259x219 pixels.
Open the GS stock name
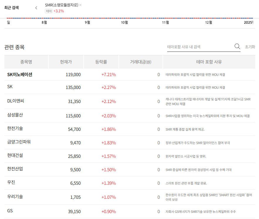coord(10,211)
